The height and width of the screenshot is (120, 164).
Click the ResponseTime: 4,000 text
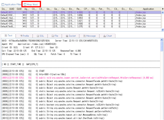point(71,51)
